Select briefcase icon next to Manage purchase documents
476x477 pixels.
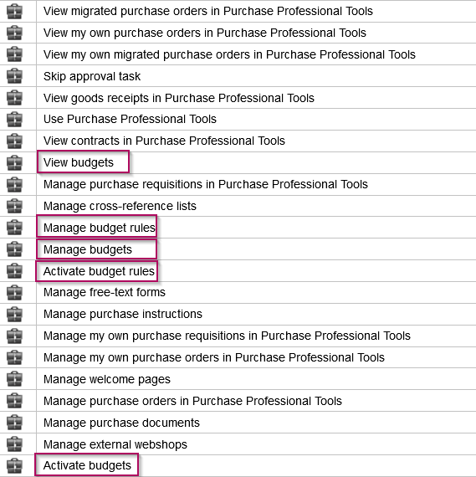point(14,423)
